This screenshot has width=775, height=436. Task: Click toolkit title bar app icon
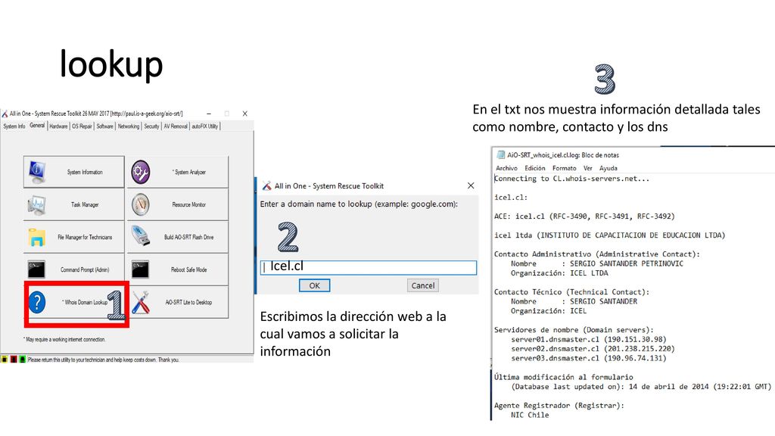(5, 114)
